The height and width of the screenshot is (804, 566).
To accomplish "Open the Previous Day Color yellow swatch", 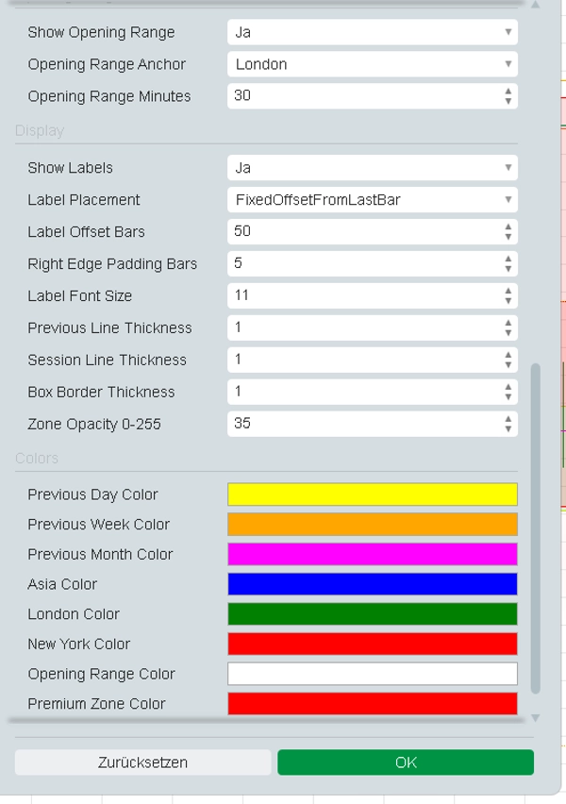I will [373, 494].
